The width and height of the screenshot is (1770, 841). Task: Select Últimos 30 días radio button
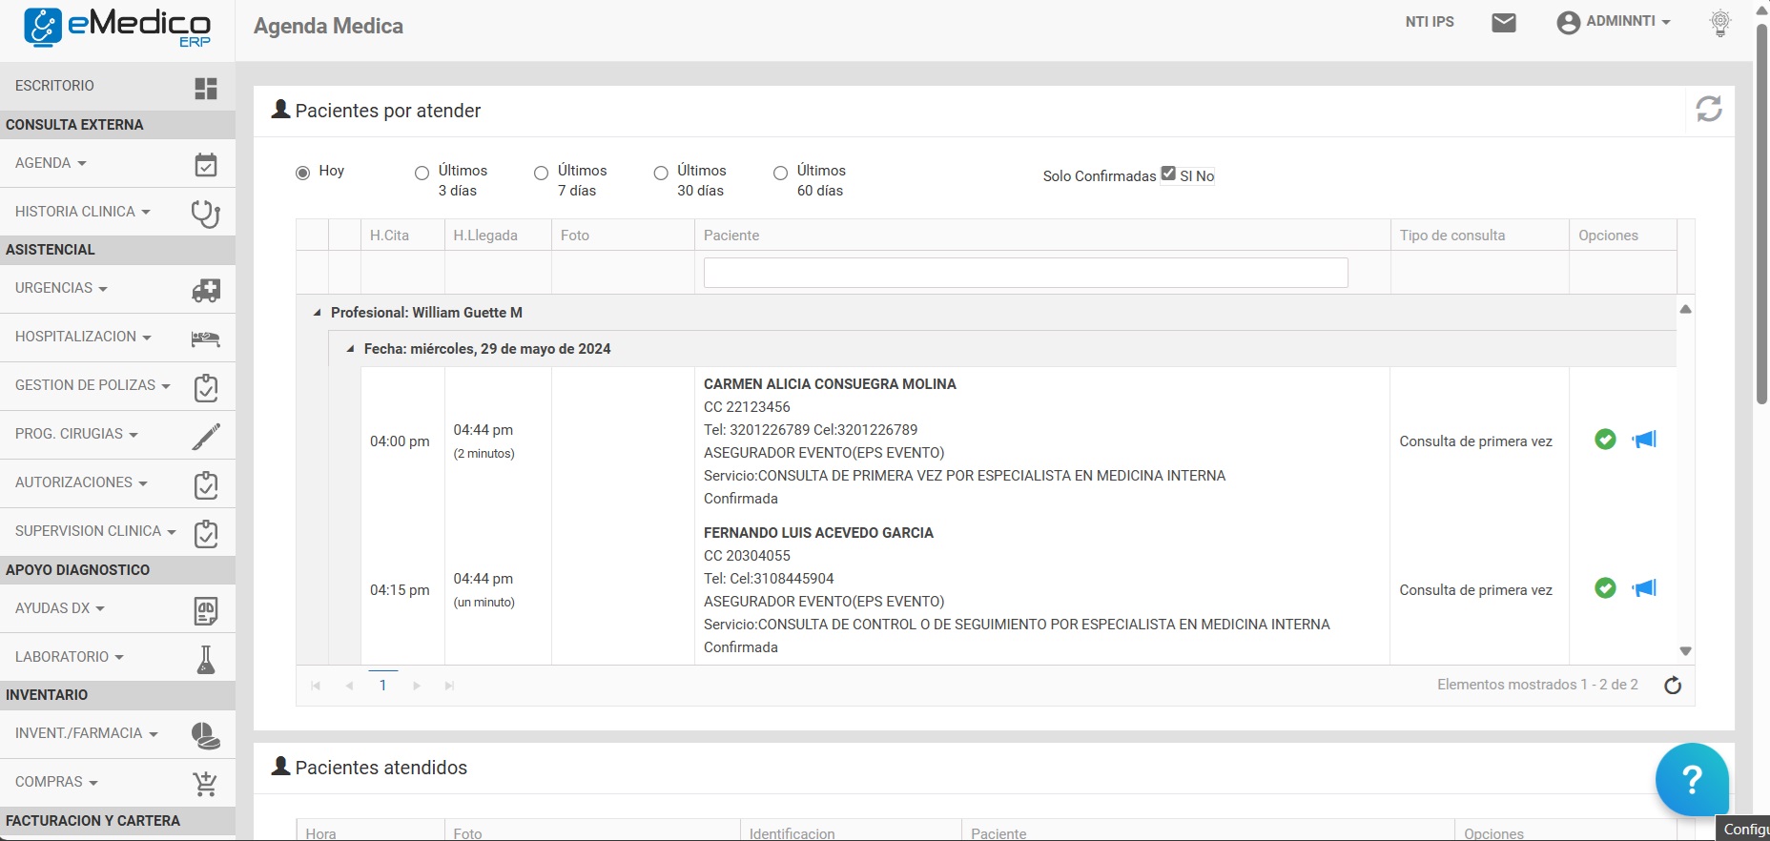click(x=661, y=173)
